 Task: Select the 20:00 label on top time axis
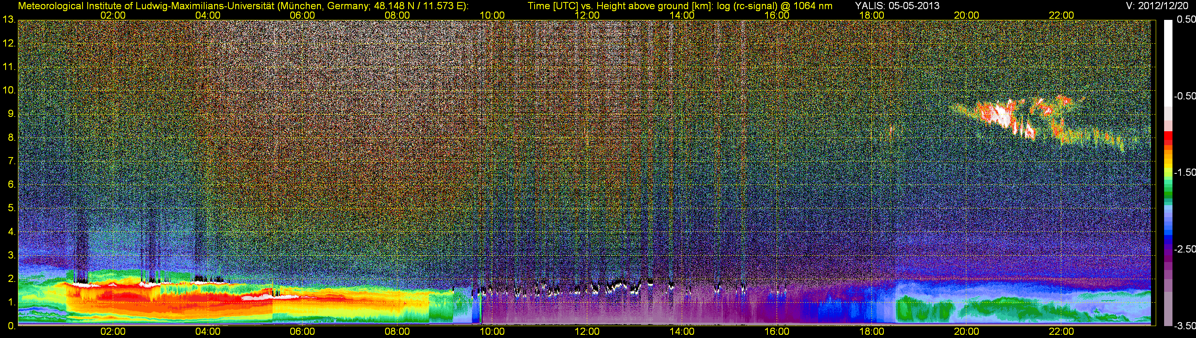pos(967,15)
